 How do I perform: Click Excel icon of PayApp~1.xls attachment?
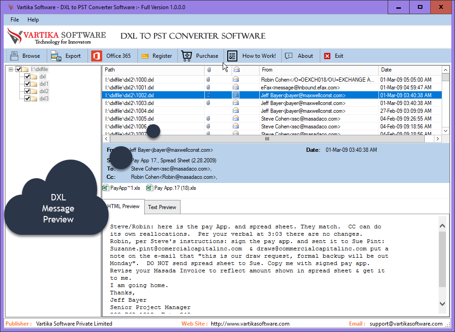pyautogui.click(x=106, y=188)
